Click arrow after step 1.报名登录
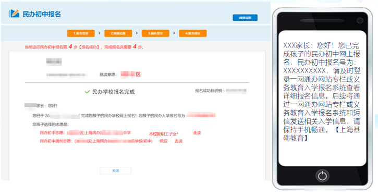This screenshot has width=378, height=196. (x=99, y=33)
